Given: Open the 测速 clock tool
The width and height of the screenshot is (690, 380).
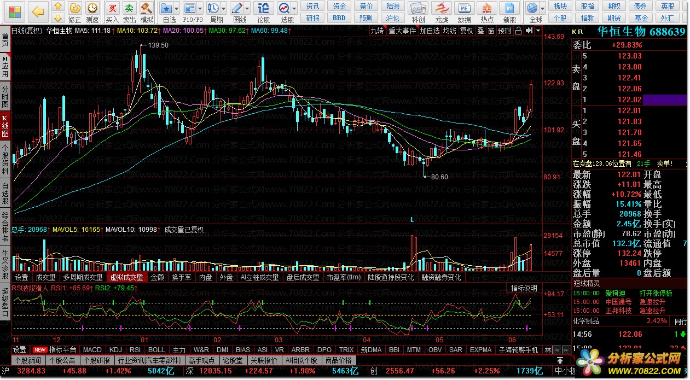Looking at the screenshot, I should 93,12.
